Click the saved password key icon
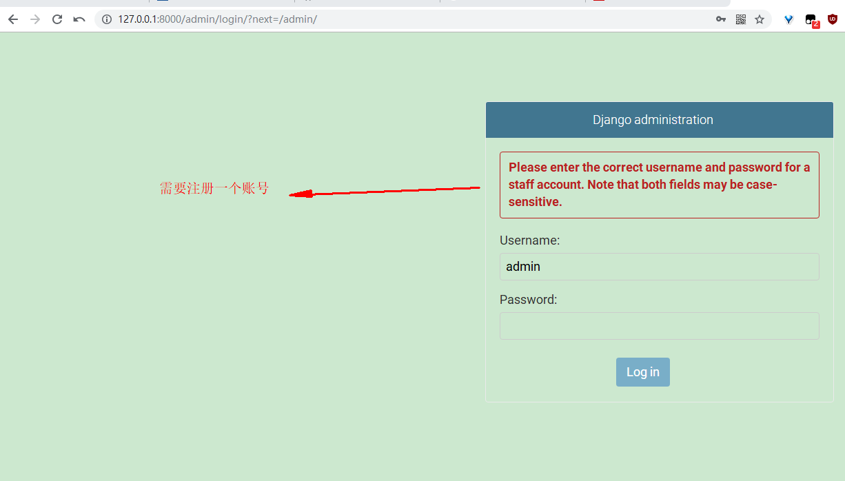Screen dimensions: 845x481 coord(721,19)
